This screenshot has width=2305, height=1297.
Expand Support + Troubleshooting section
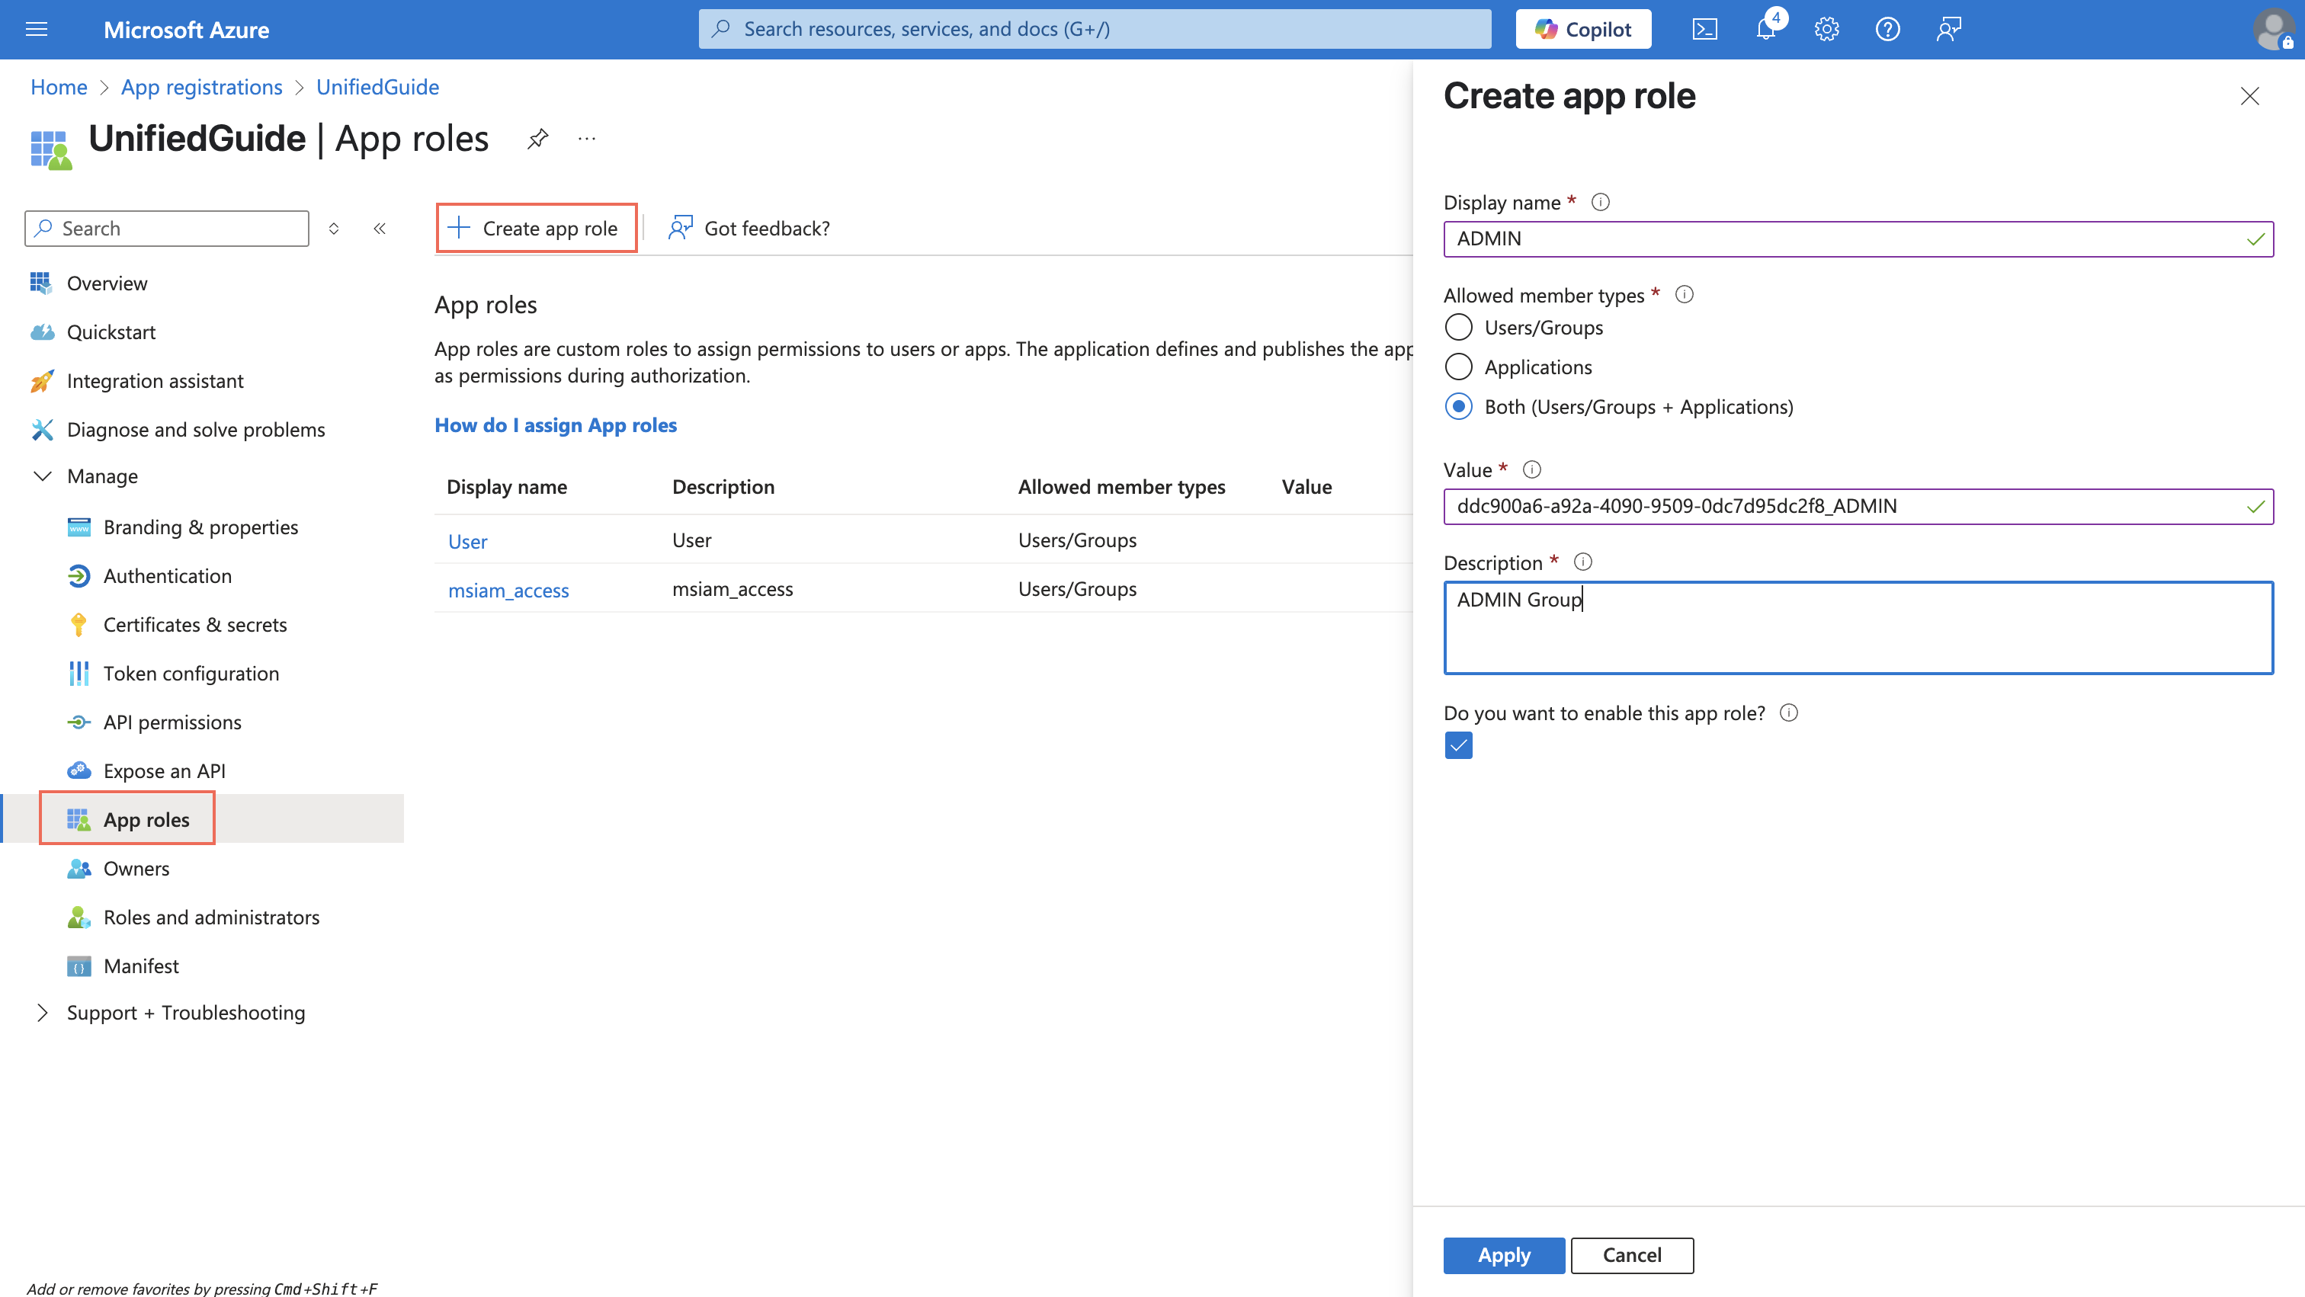coord(42,1013)
